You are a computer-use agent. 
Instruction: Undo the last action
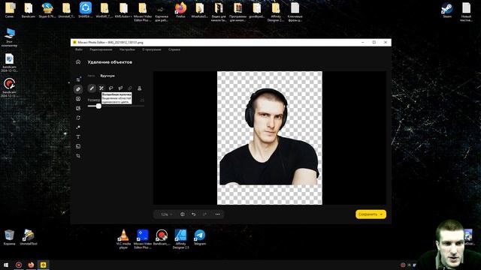coord(194,214)
